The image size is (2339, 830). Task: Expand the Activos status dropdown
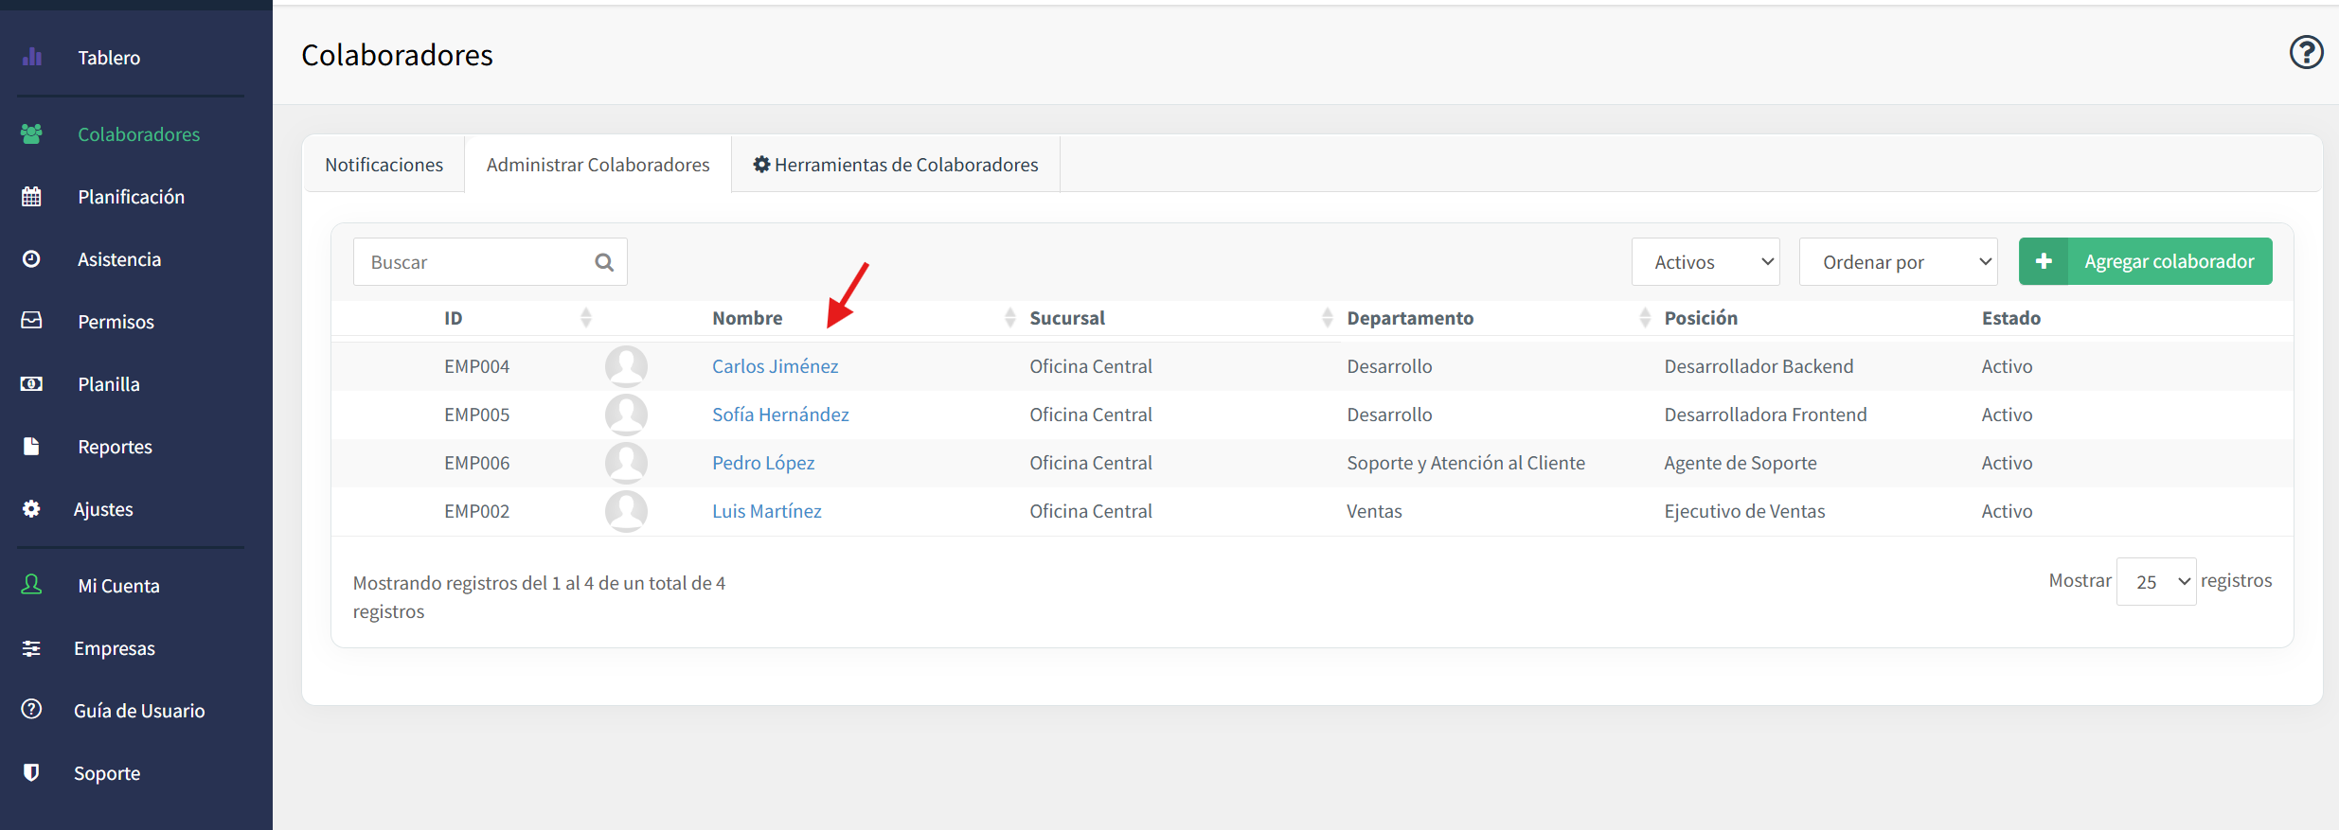pyautogui.click(x=1705, y=262)
